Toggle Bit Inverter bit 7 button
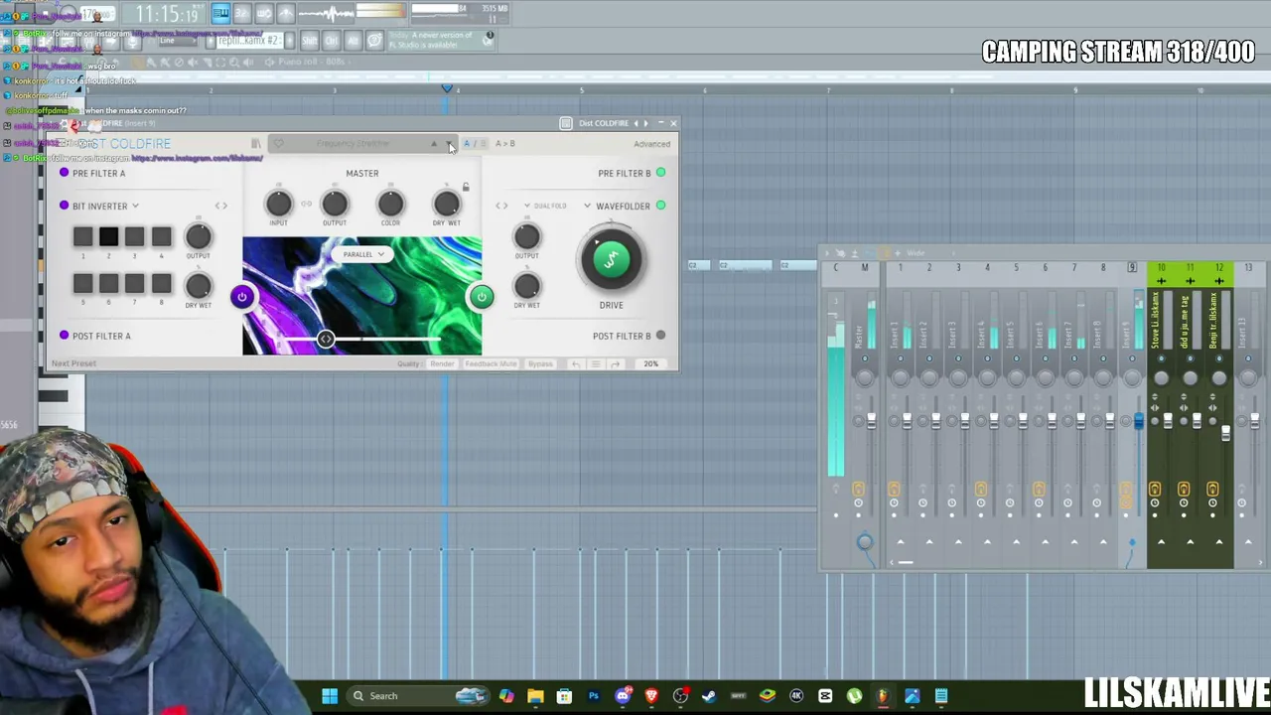 [134, 283]
